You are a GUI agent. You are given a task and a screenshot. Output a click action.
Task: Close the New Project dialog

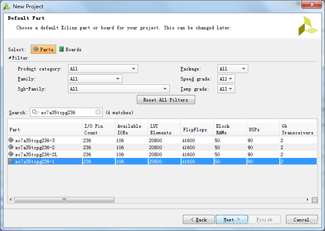click(311, 4)
